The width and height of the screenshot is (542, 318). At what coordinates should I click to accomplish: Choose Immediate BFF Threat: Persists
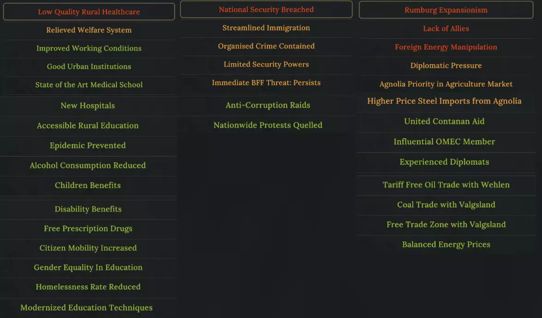tap(266, 83)
